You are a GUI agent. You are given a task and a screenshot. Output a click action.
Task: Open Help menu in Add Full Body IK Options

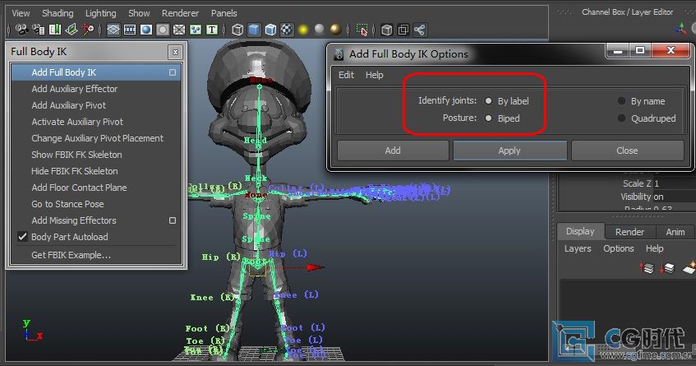374,75
